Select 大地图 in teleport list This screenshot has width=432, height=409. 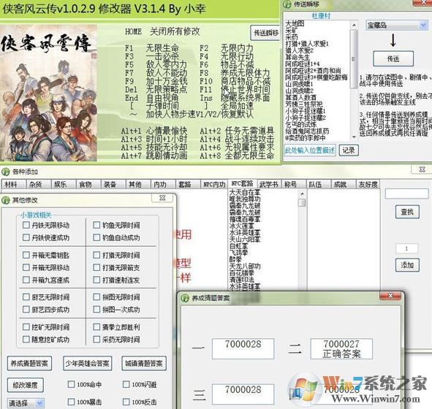(295, 23)
